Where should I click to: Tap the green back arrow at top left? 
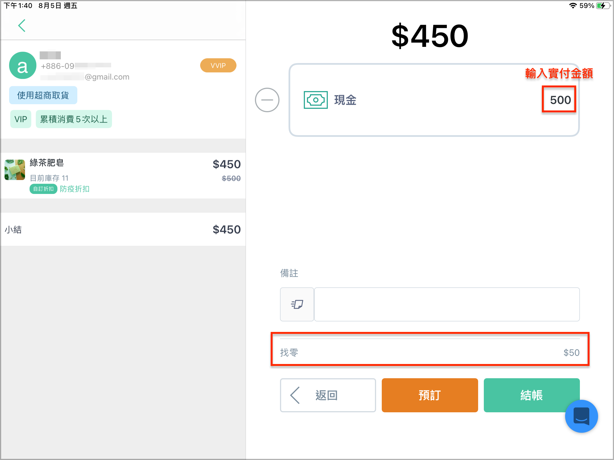click(x=22, y=26)
